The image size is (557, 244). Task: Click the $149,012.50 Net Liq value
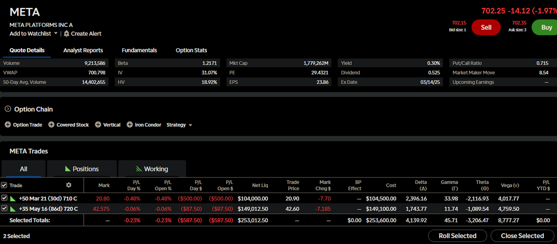(253, 209)
